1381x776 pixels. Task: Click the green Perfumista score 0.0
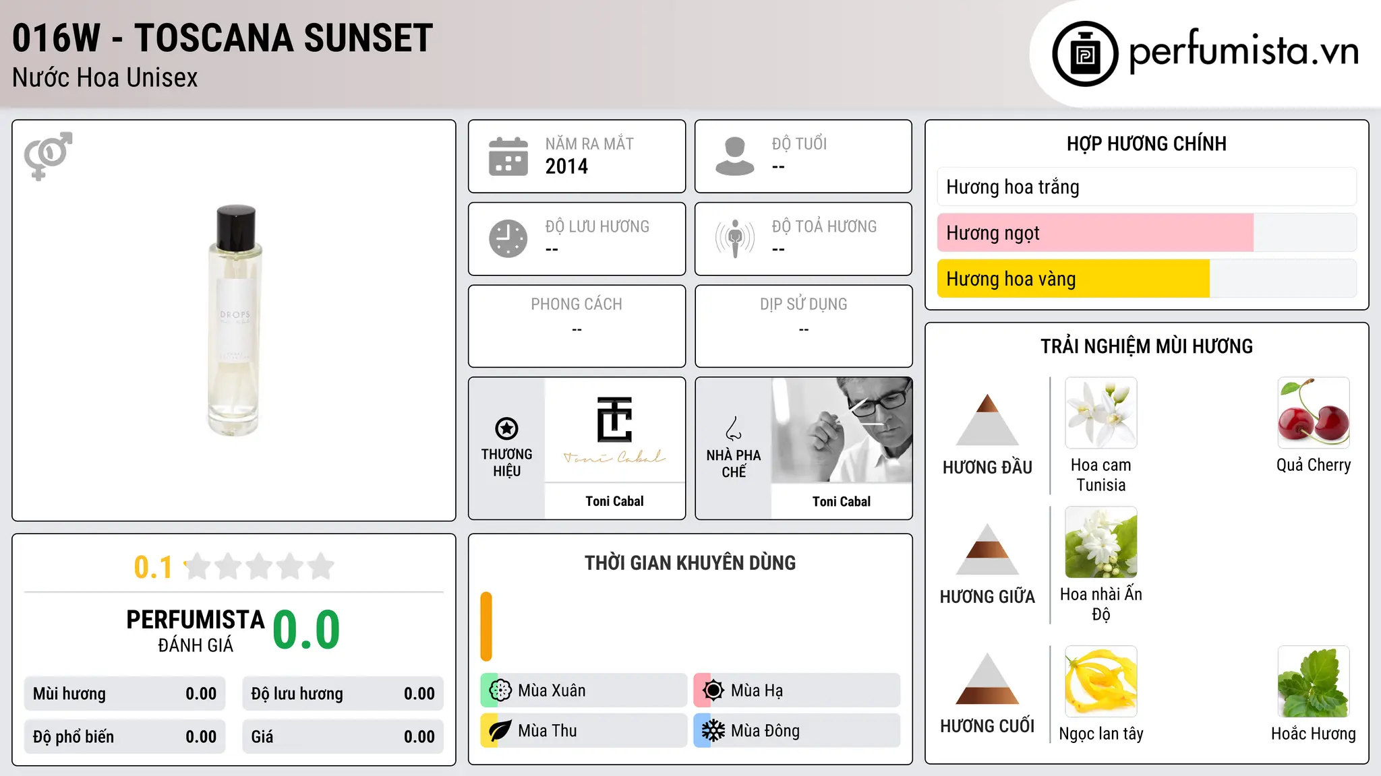pyautogui.click(x=306, y=630)
